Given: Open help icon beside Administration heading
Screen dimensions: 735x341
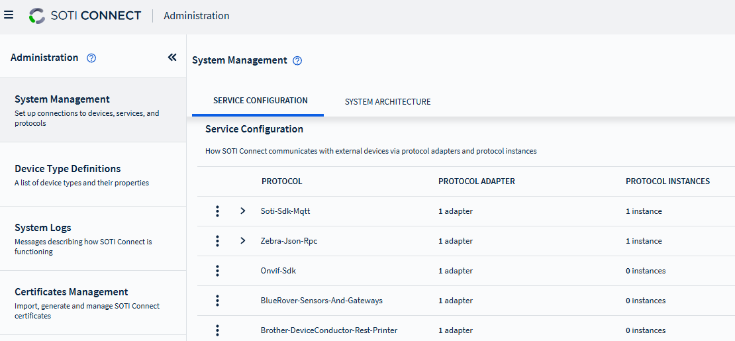Looking at the screenshot, I should (92, 58).
